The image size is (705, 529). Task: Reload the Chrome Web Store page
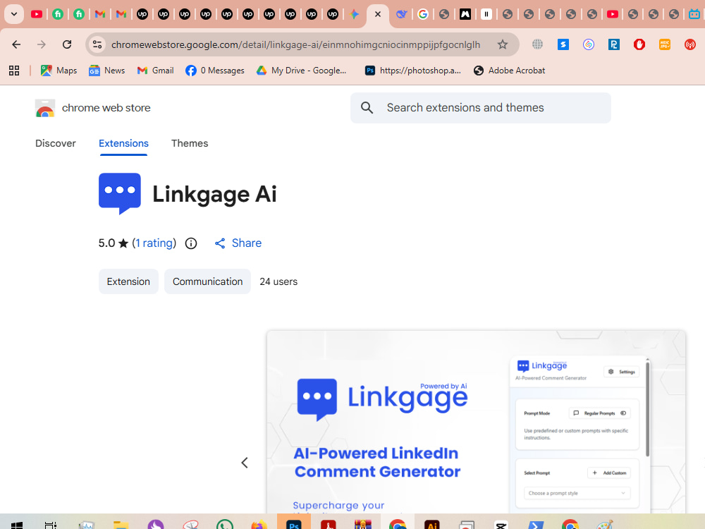[x=67, y=44]
